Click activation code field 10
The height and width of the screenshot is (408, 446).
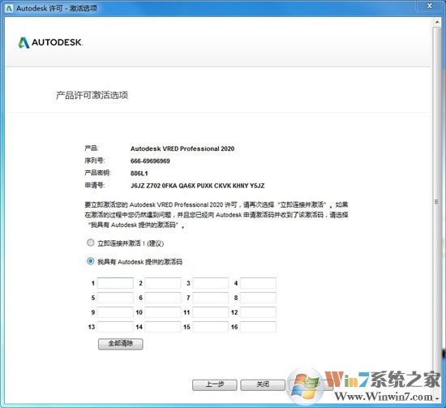[x=163, y=312]
